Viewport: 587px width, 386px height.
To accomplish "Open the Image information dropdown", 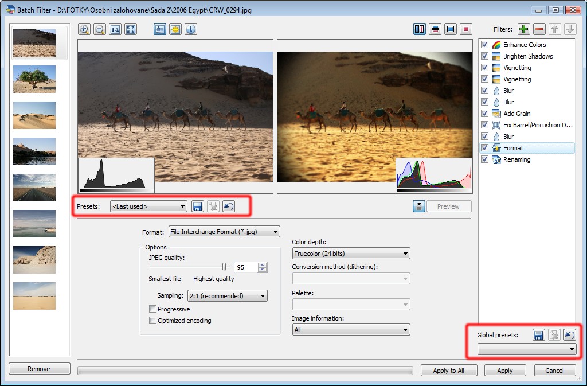I will (x=351, y=330).
